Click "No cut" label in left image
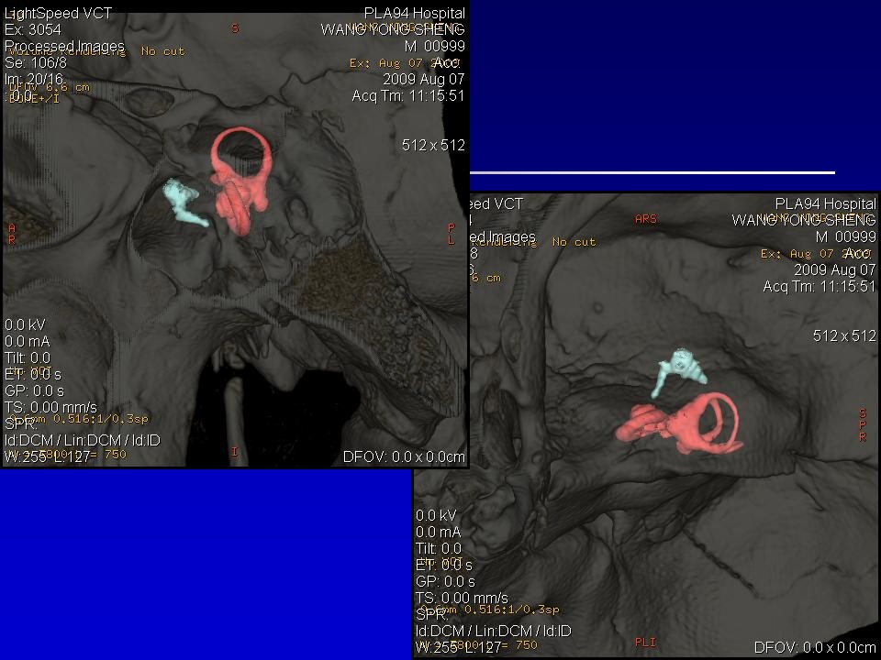 point(163,51)
